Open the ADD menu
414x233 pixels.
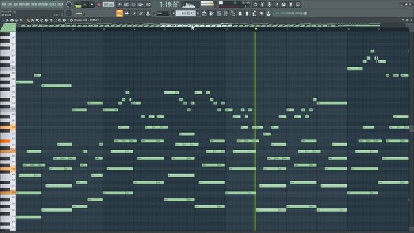pos(16,5)
